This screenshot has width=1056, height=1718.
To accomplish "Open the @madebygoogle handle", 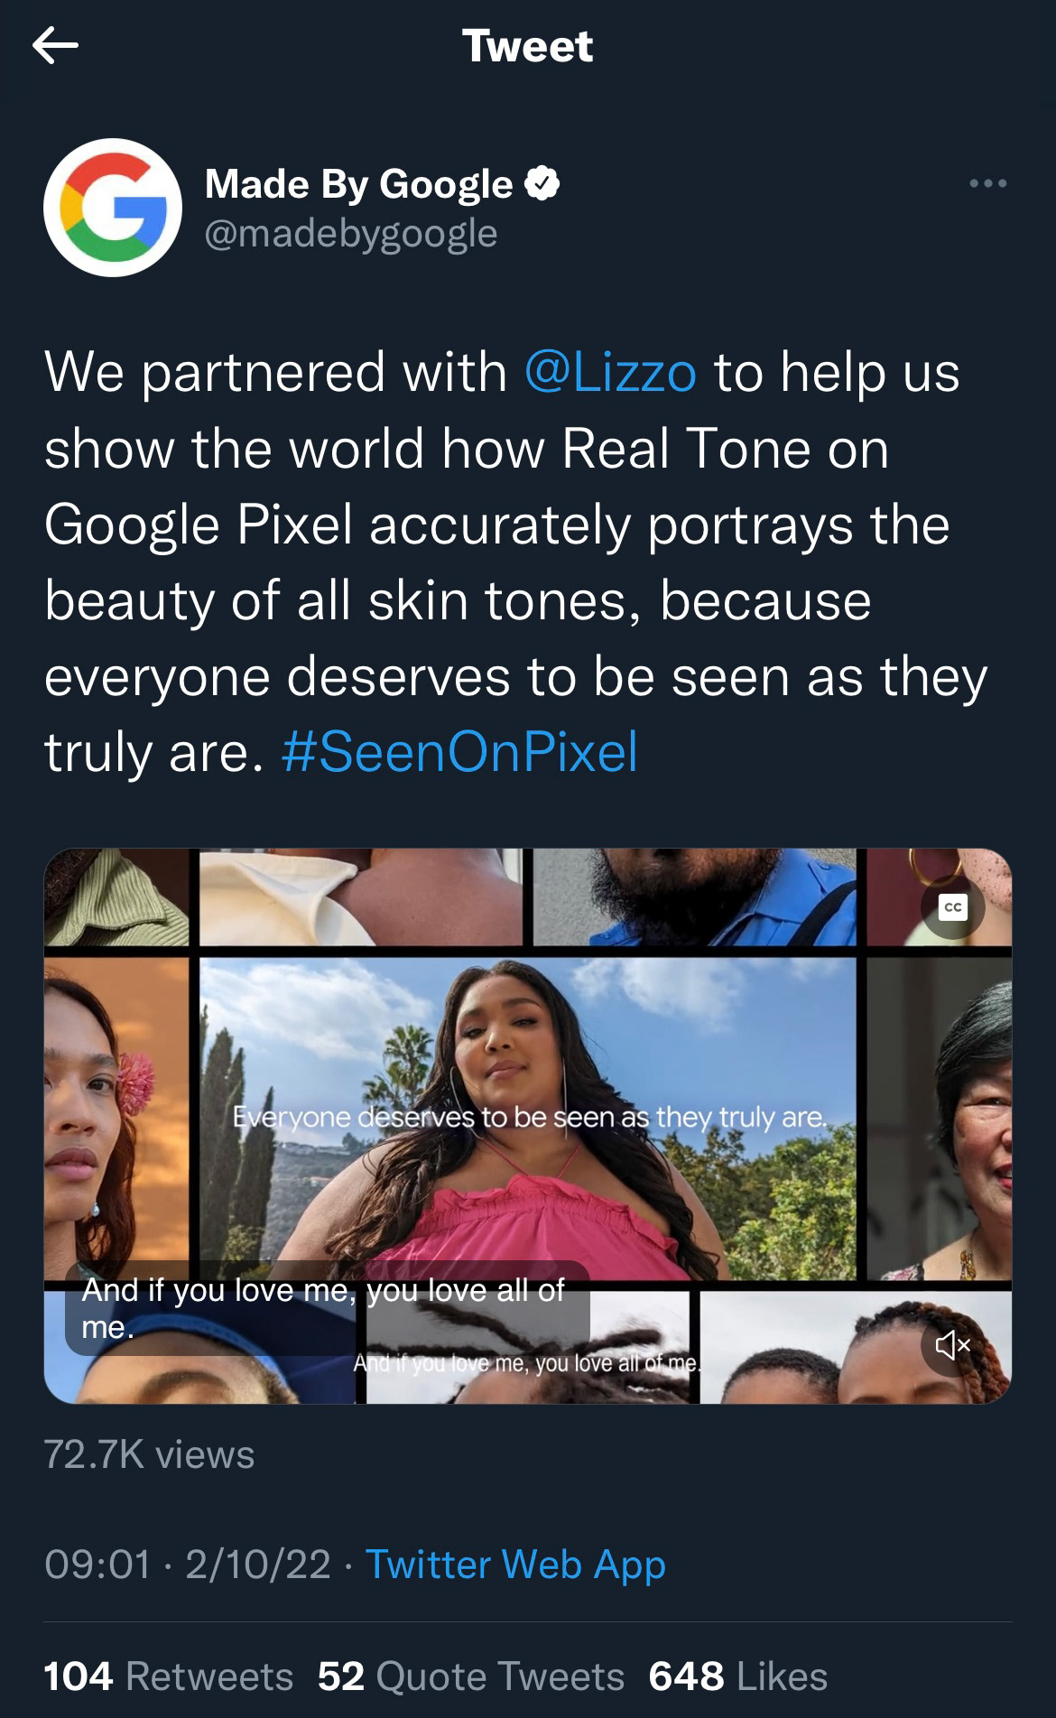I will coord(351,234).
